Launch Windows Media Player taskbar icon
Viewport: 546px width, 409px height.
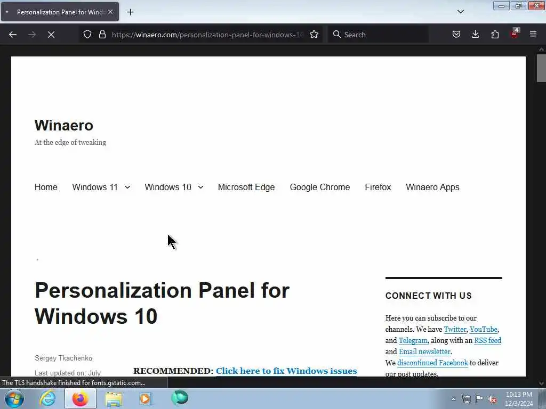coord(146,398)
